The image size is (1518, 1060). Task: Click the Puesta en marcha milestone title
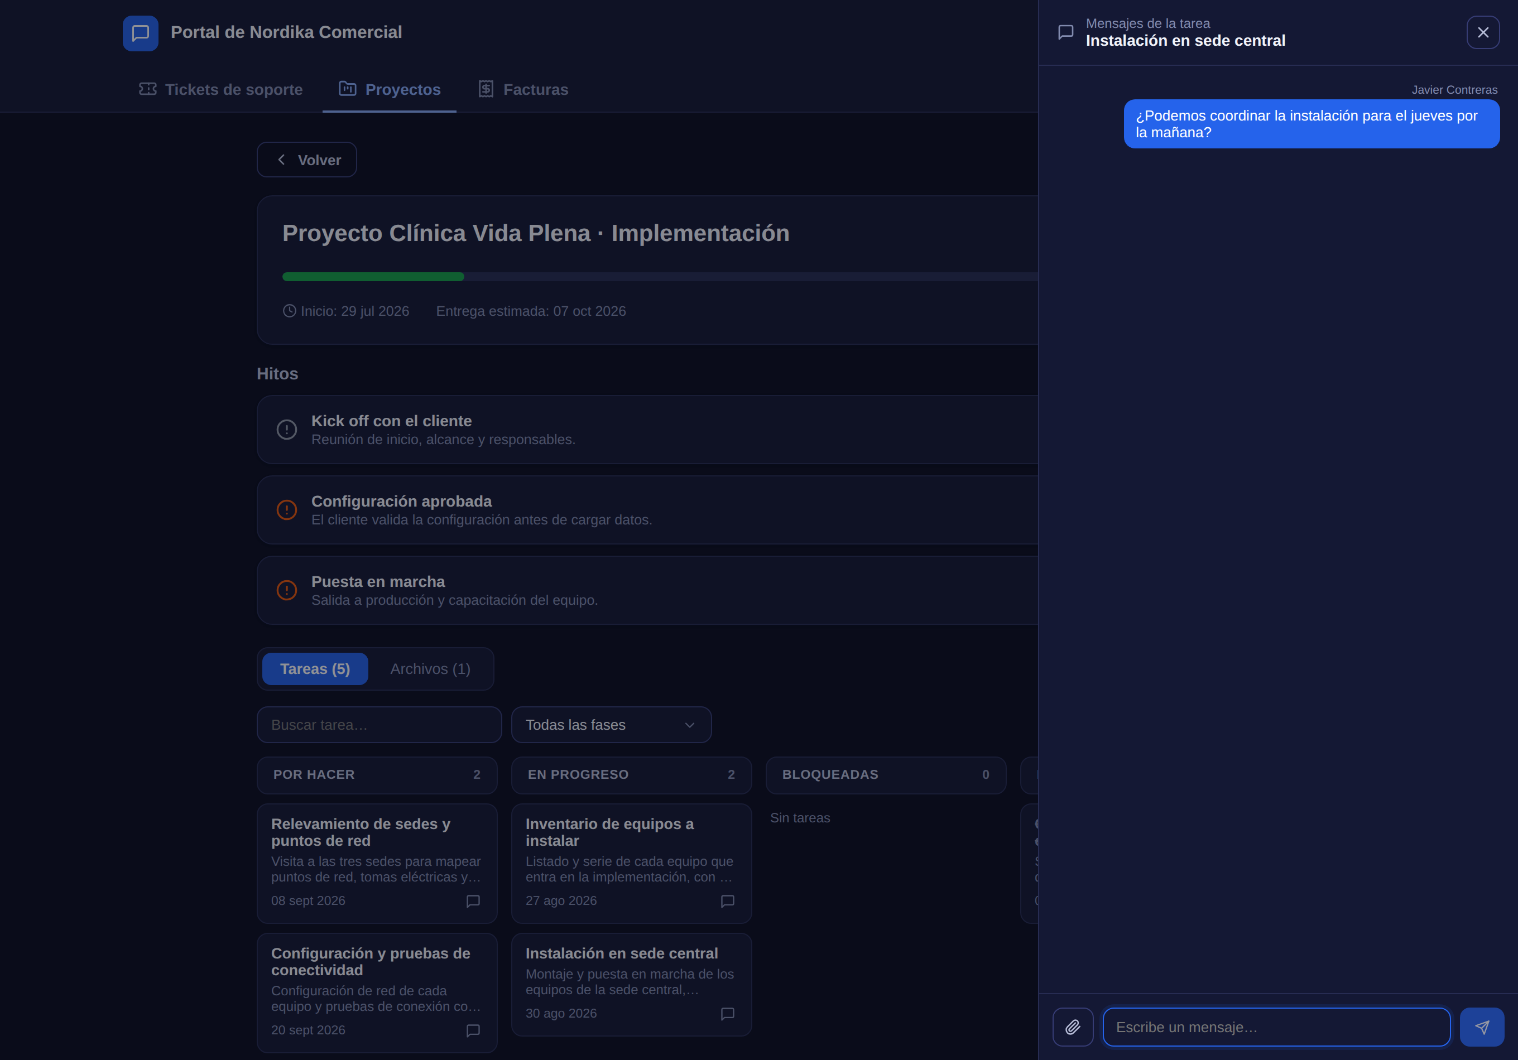378,581
